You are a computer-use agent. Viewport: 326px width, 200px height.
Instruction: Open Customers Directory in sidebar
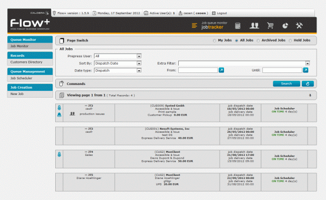pos(30,62)
